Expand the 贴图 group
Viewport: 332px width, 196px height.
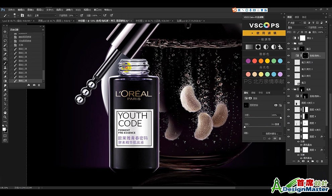click(292, 43)
